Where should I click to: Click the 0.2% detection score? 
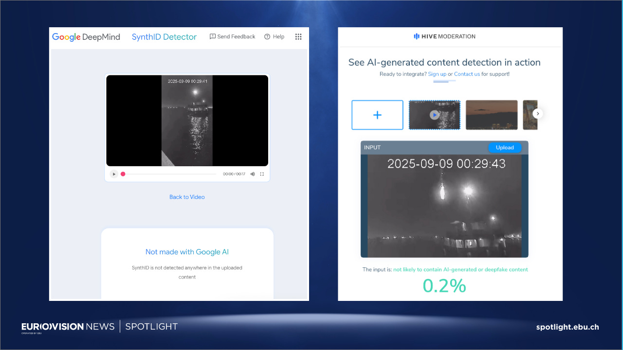(444, 286)
